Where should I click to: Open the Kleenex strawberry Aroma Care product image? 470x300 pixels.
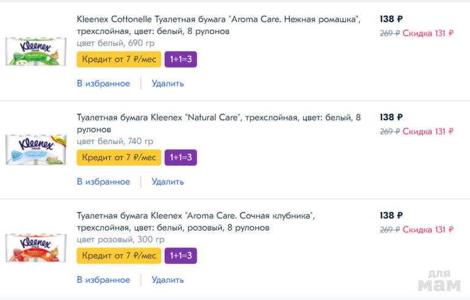(x=36, y=248)
